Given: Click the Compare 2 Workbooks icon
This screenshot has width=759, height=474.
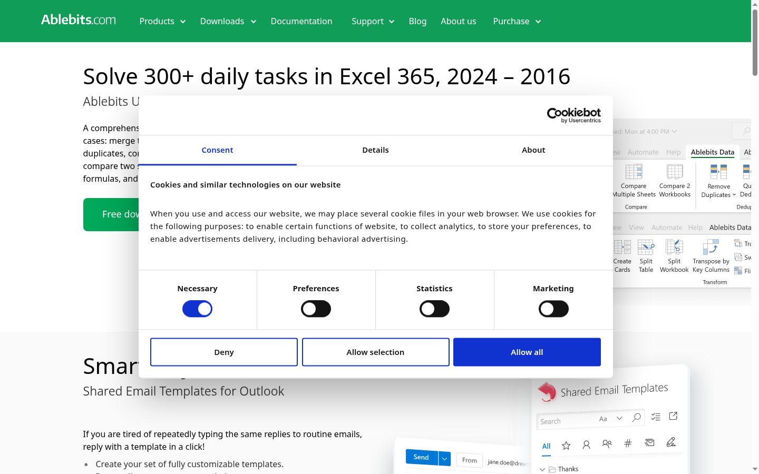Looking at the screenshot, I should click(x=675, y=172).
